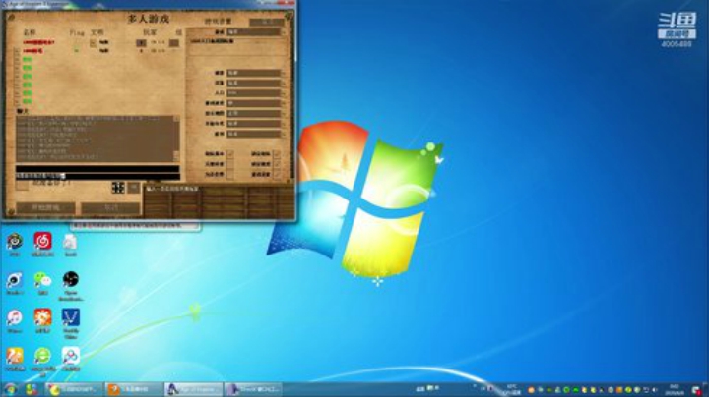Open the blue V-logo desktop icon

click(71, 317)
